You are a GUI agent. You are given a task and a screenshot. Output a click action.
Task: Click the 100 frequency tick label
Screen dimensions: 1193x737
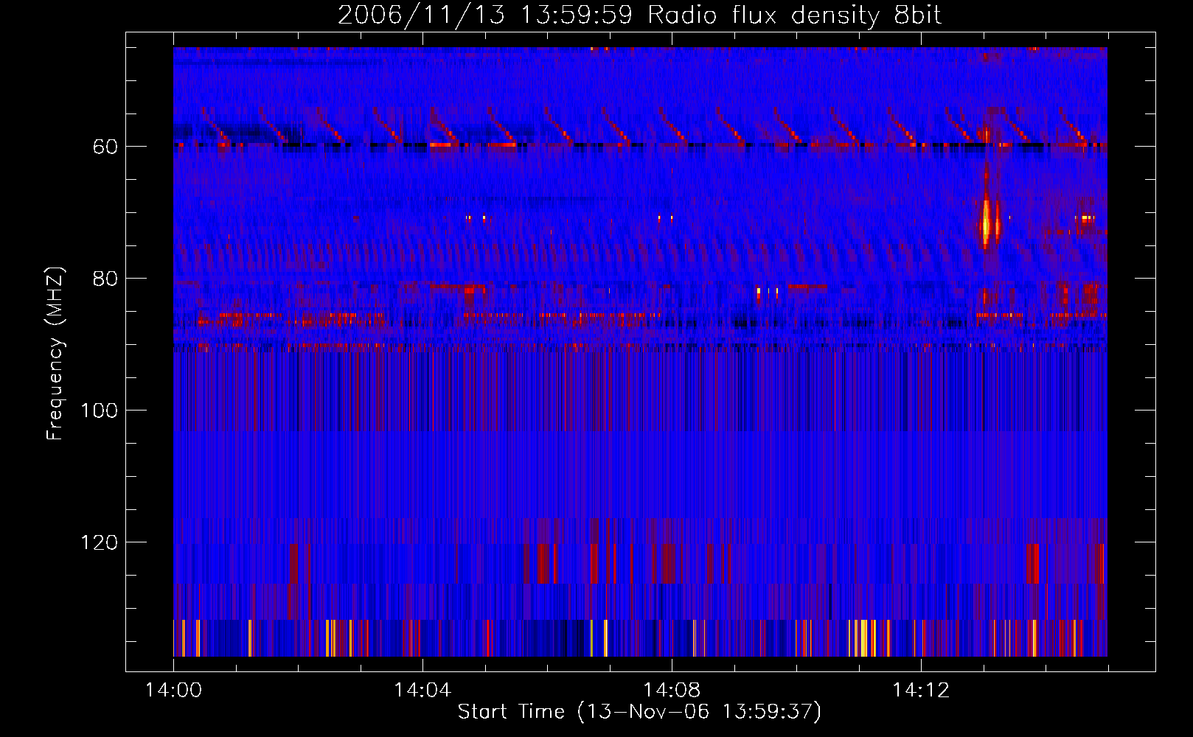(x=100, y=411)
